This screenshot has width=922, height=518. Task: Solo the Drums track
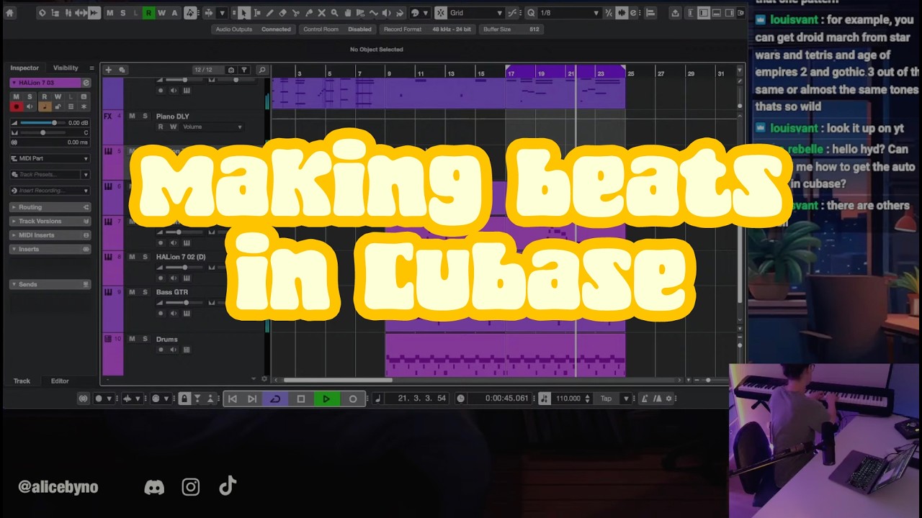145,339
